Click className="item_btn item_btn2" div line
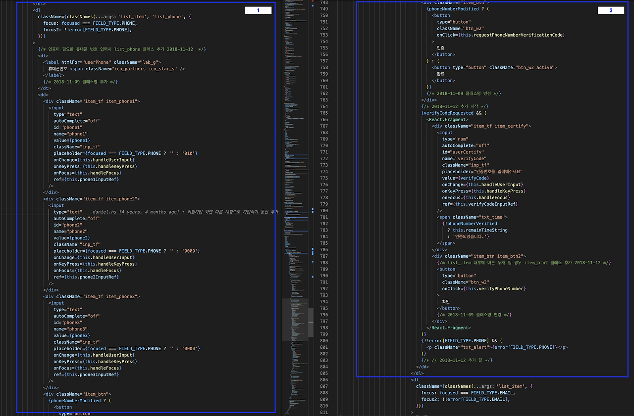The image size is (634, 416). 479,256
